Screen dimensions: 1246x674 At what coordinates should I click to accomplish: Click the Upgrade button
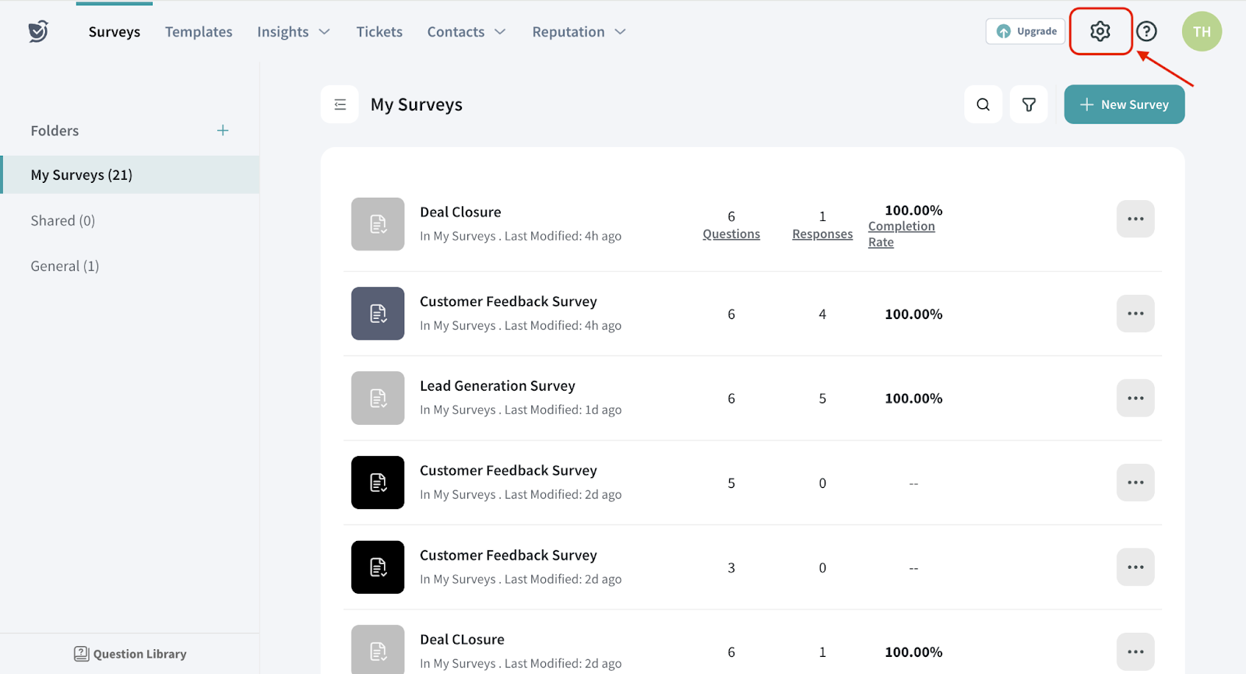pos(1026,31)
